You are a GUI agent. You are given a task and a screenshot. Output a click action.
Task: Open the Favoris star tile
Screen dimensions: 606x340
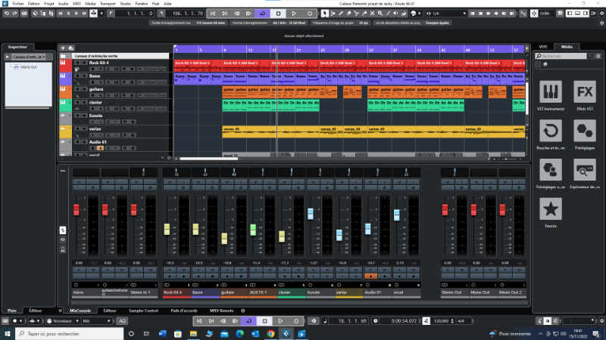click(x=549, y=209)
